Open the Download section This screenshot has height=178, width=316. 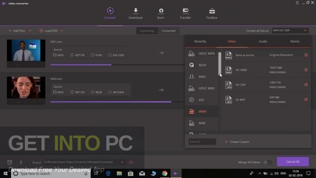136,13
